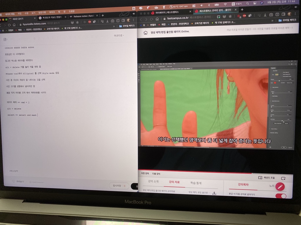This screenshot has width=301, height=225.
Task: Open the 모바일 북마크 folder in the tistory window
Action: tap(127, 26)
